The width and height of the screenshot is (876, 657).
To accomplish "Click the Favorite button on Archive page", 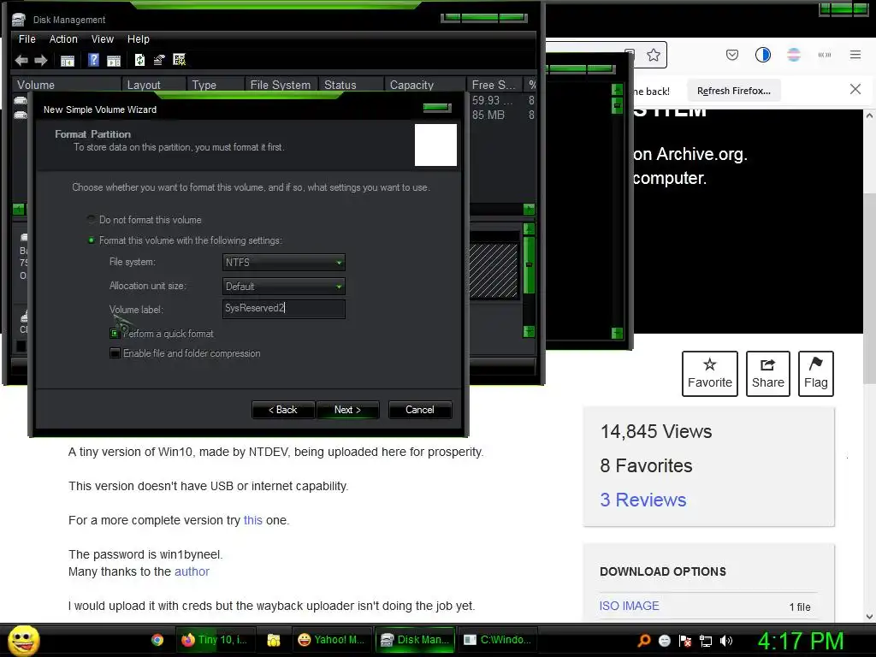I will (709, 373).
